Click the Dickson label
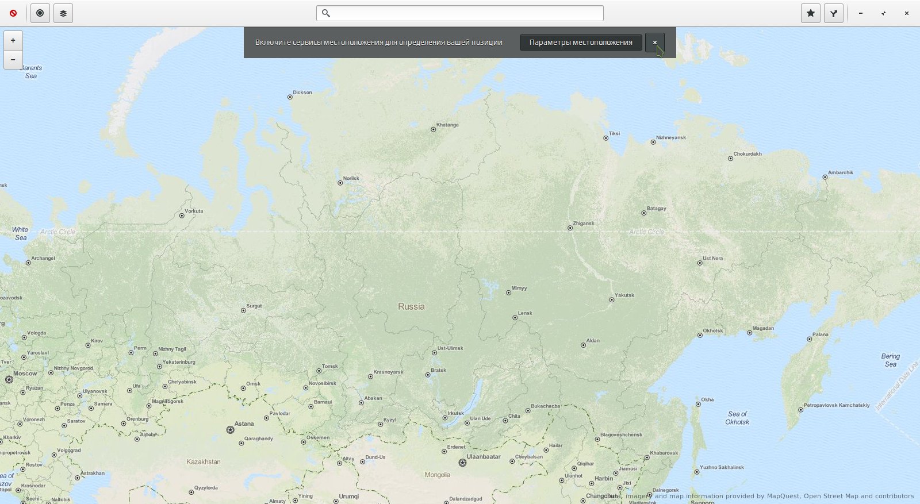Viewport: 920px width, 504px height. pyautogui.click(x=302, y=93)
